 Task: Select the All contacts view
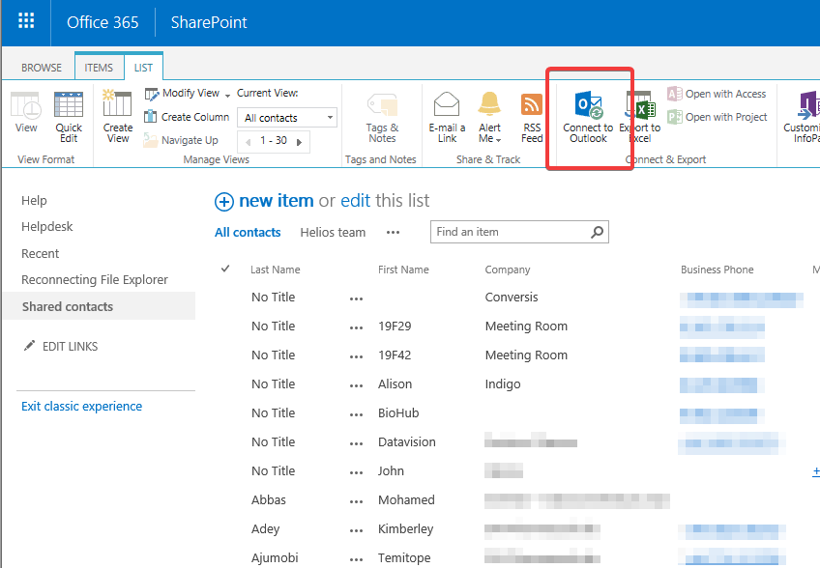(248, 232)
